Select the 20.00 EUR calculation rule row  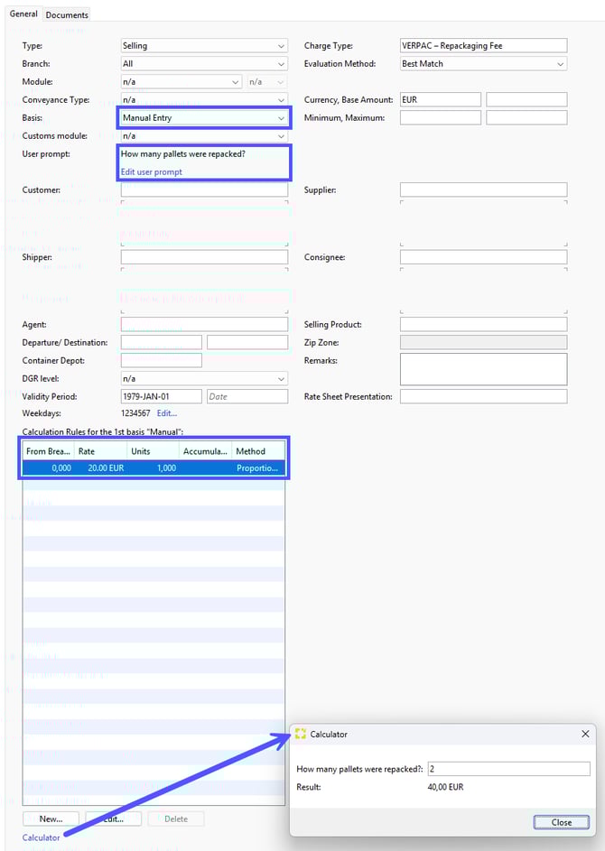154,468
